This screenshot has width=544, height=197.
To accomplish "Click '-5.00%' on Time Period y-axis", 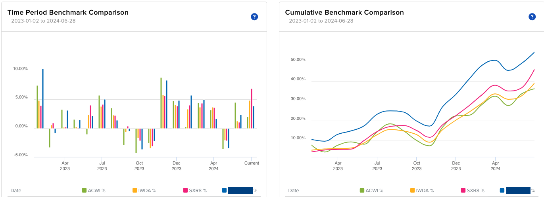I will click(21, 155).
